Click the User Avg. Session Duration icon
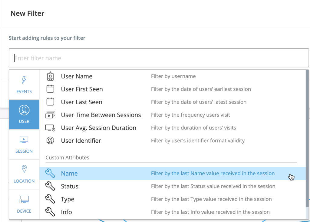 50,128
